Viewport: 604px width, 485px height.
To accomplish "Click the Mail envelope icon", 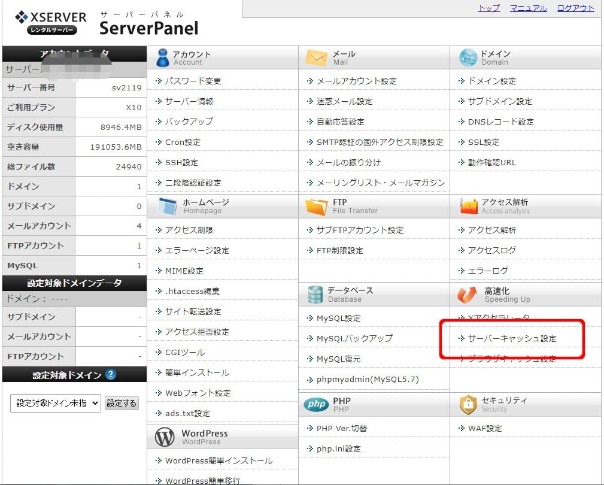I will click(x=316, y=58).
